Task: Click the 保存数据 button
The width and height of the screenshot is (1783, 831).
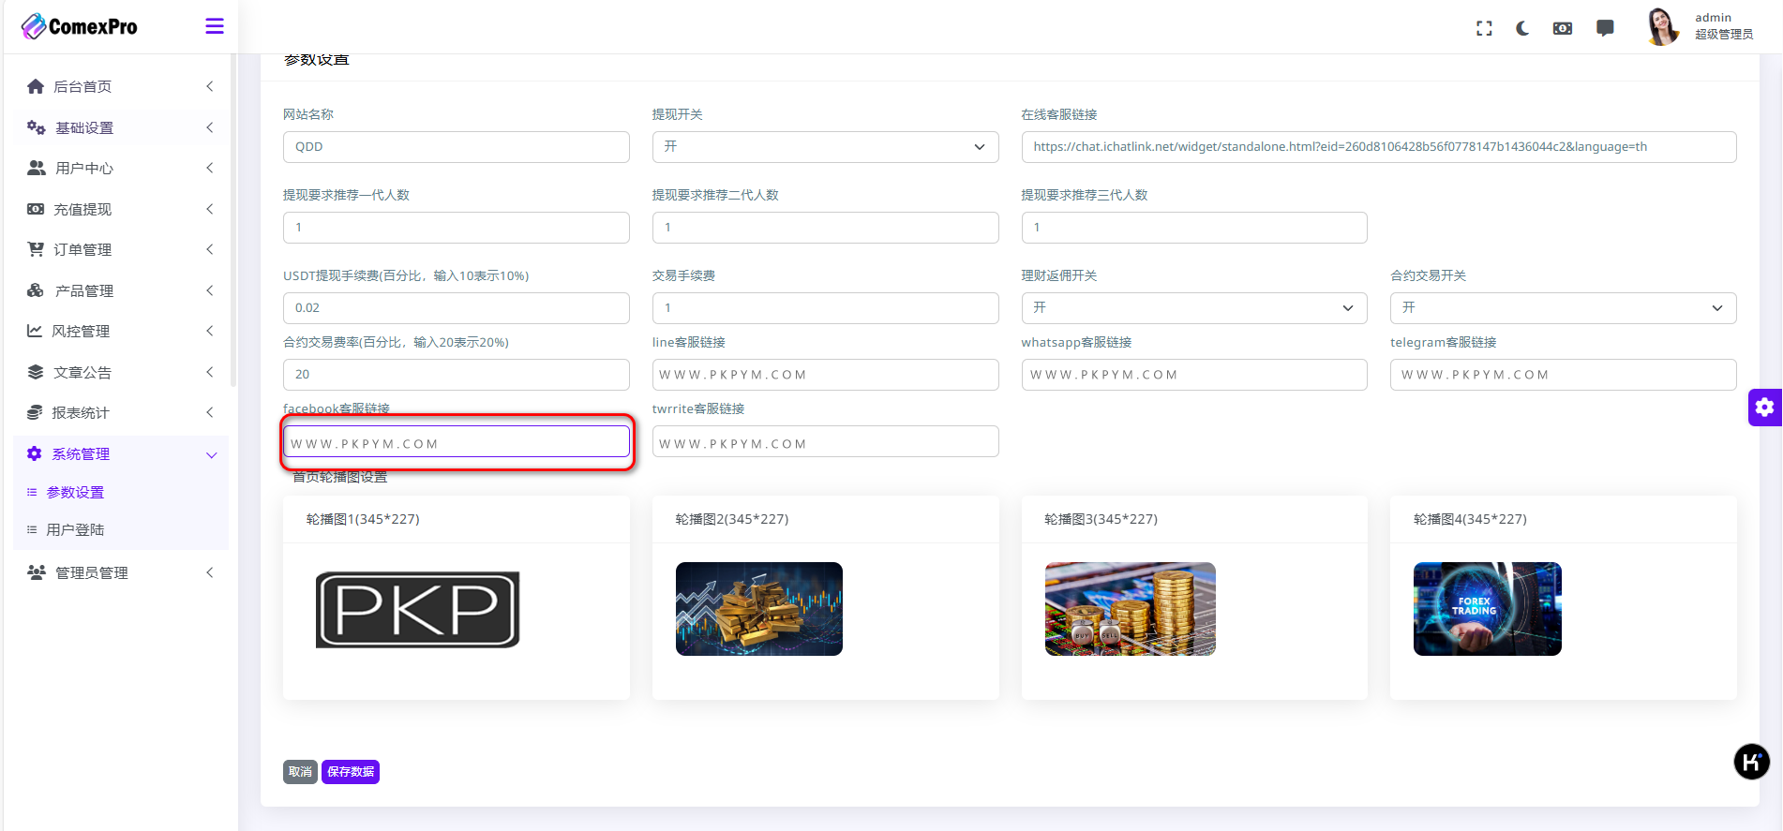Action: click(x=351, y=772)
